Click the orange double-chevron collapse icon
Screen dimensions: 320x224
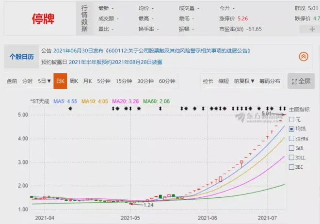pyautogui.click(x=304, y=56)
